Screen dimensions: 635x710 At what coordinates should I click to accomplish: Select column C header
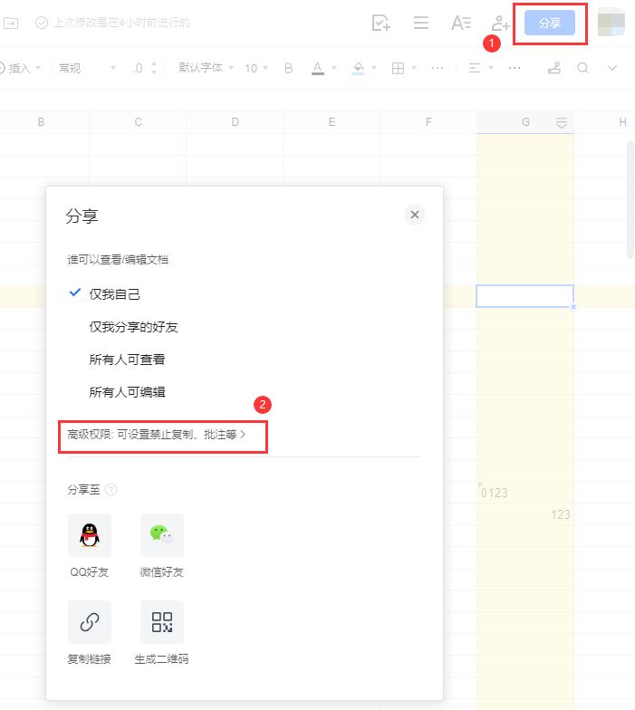138,121
